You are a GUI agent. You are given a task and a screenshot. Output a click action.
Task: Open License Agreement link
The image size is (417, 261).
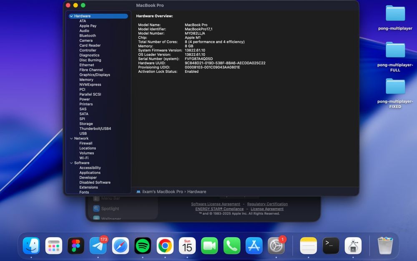267,209
